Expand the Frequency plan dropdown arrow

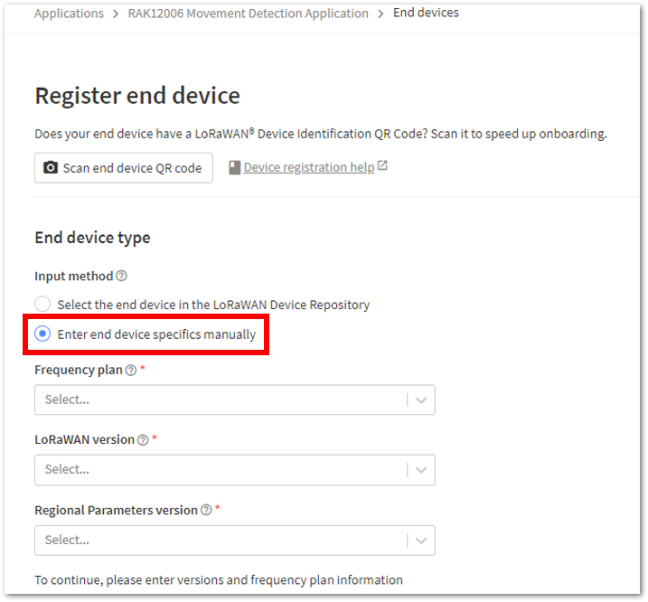(x=421, y=400)
